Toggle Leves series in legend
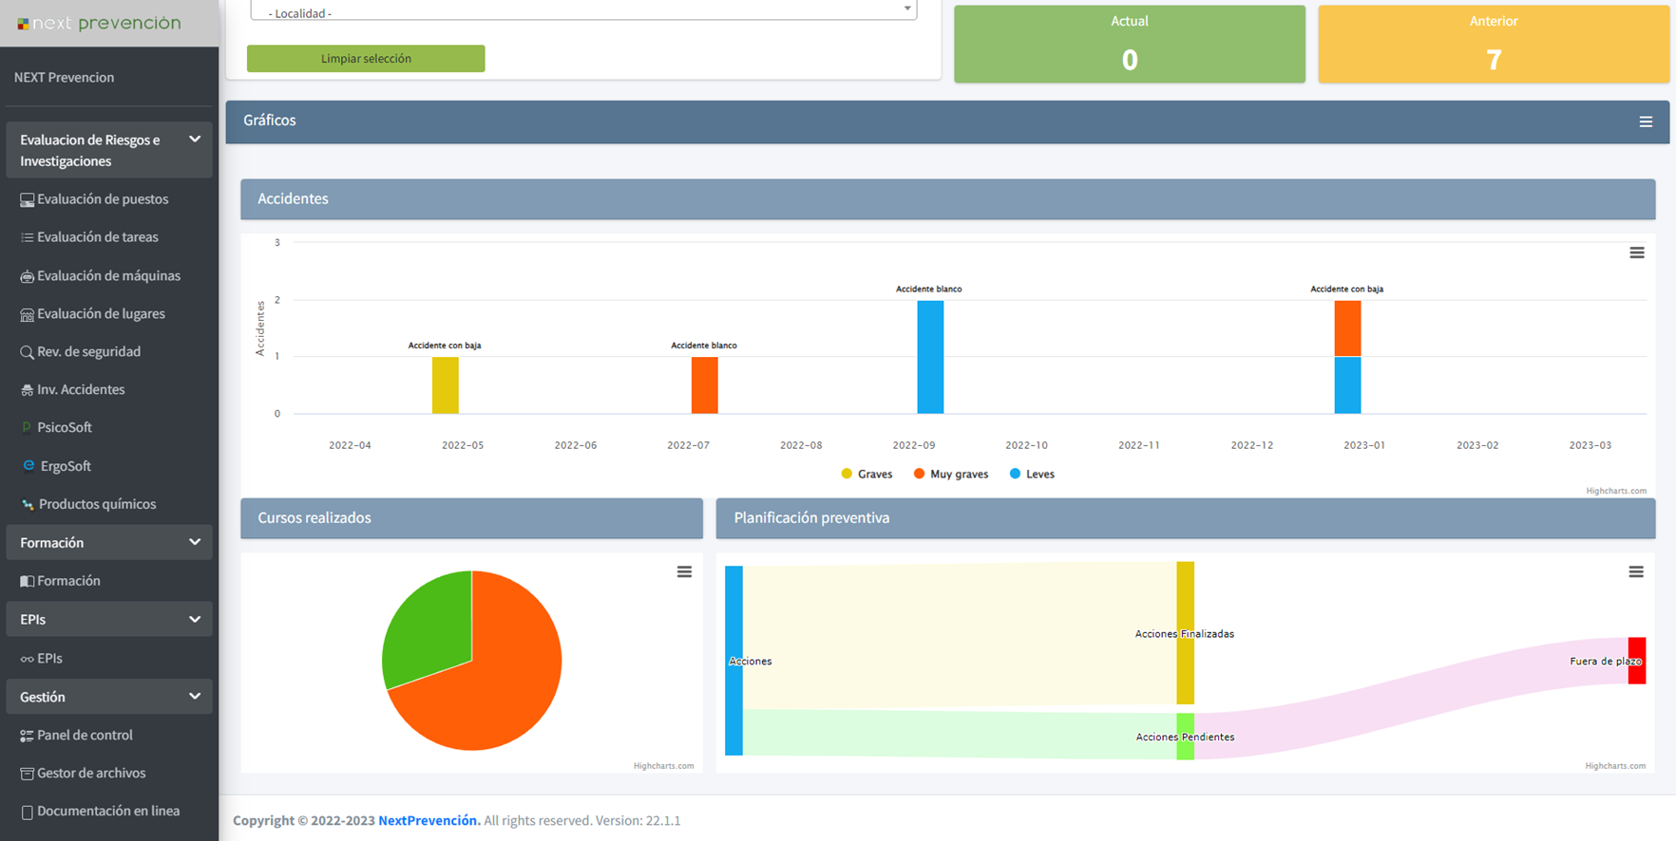The image size is (1676, 841). 1032,474
